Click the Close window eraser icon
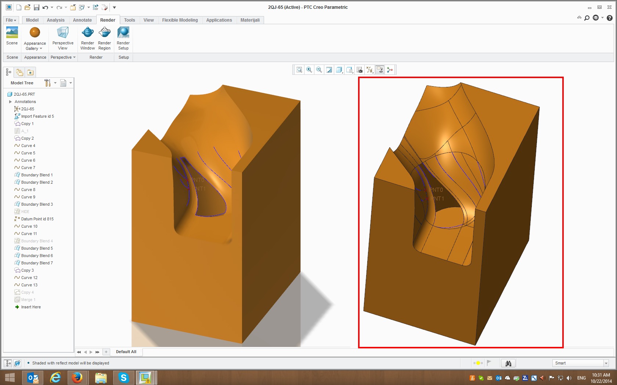The width and height of the screenshot is (617, 385). (105, 7)
